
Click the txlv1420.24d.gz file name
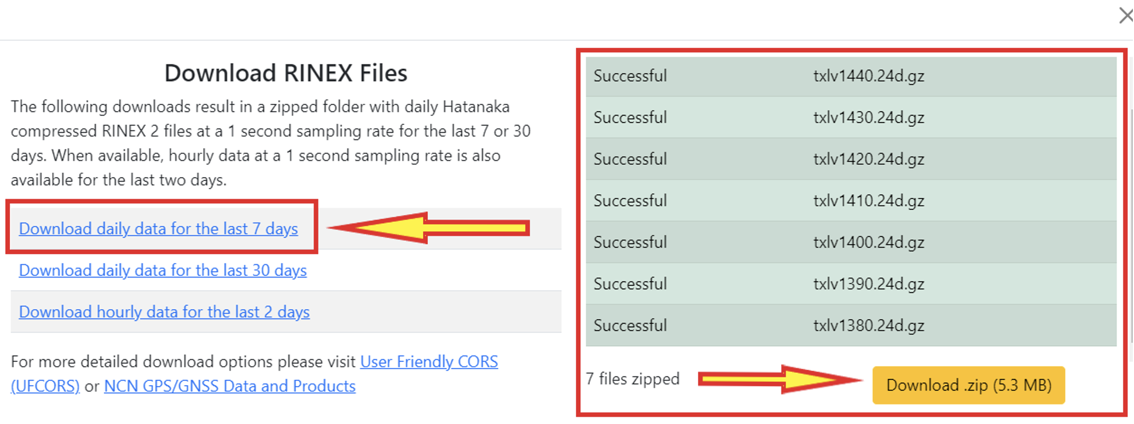pos(868,159)
